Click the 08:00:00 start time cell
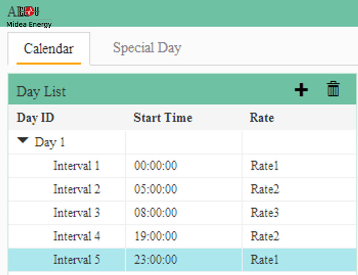Image resolution: width=358 pixels, height=275 pixels. click(156, 212)
